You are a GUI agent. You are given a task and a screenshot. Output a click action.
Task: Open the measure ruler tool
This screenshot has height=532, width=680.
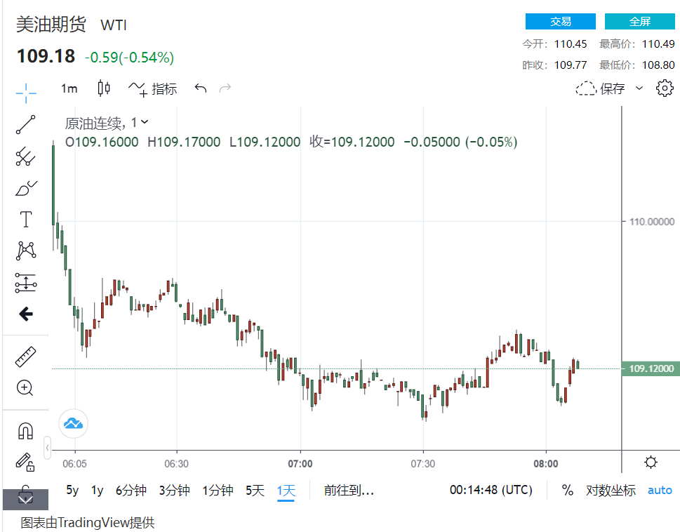coord(26,357)
